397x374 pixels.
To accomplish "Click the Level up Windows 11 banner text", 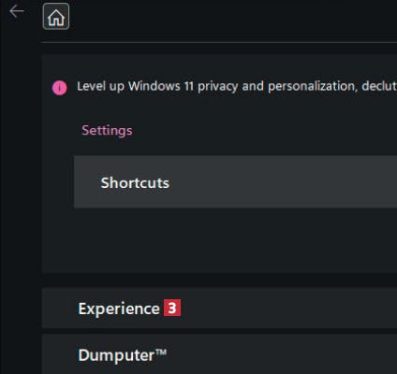I will click(x=237, y=86).
